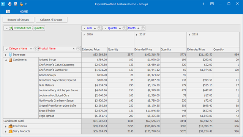
Task: Click the touch mode hand icon
Action: 21,4
